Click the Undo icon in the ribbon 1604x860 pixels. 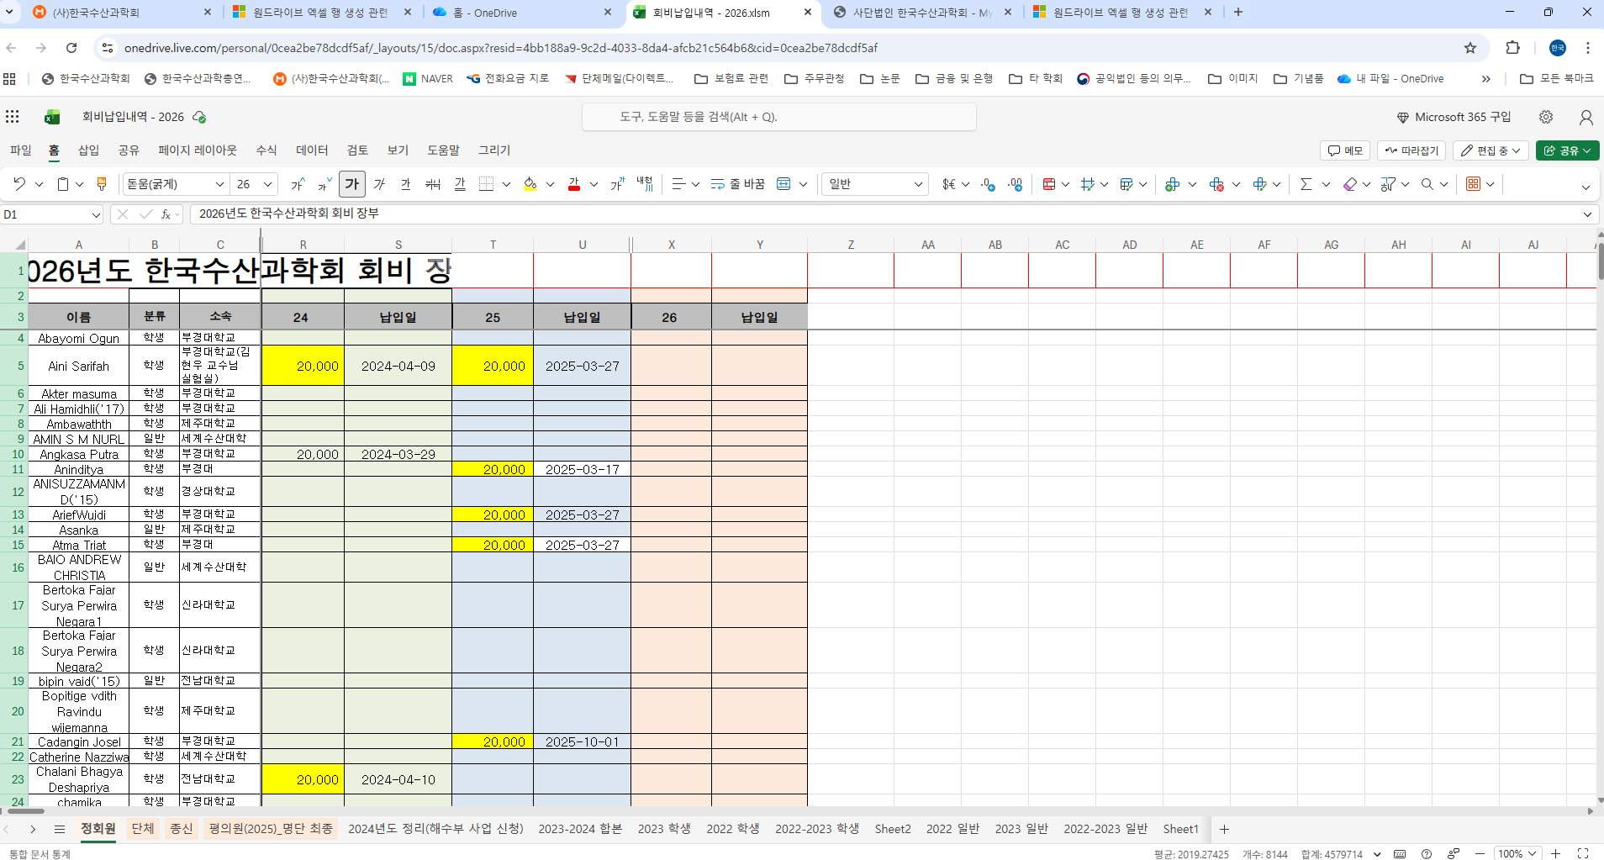click(x=19, y=184)
